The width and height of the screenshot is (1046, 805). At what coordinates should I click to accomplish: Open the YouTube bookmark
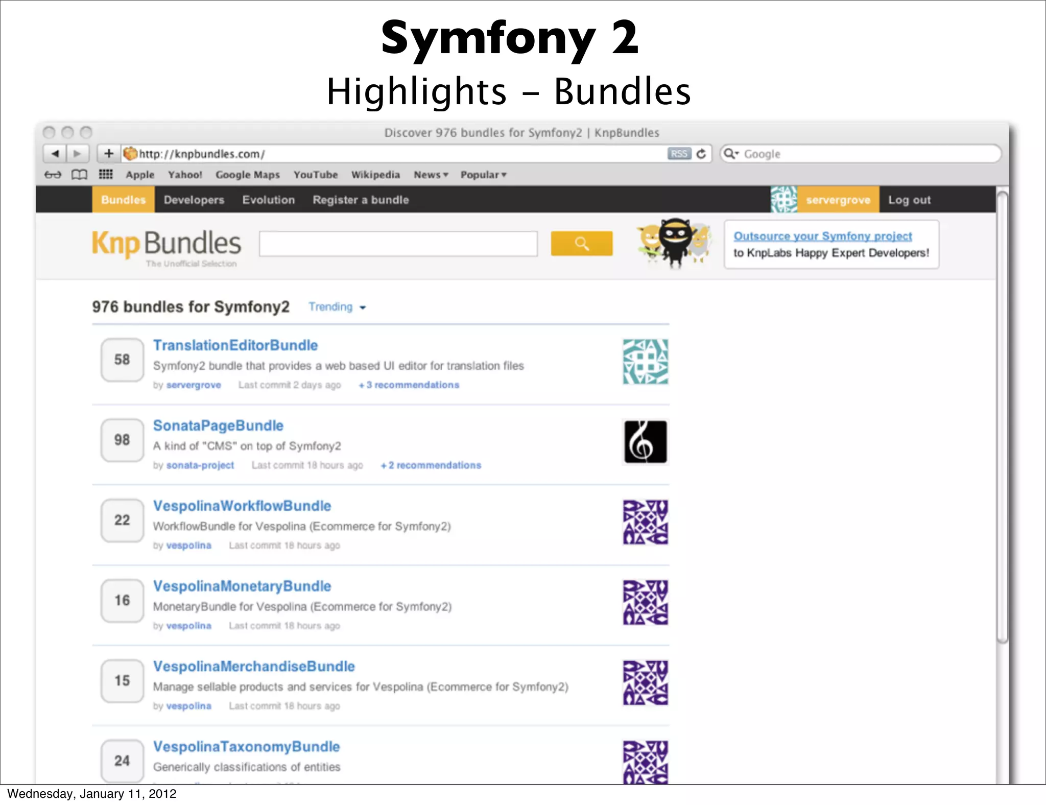click(316, 175)
